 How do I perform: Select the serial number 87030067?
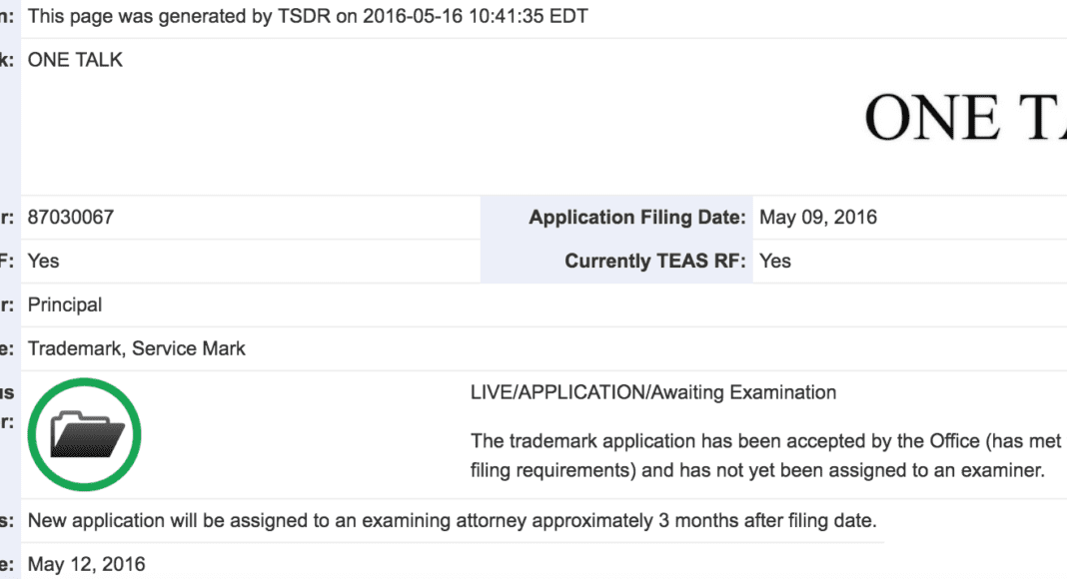[70, 217]
